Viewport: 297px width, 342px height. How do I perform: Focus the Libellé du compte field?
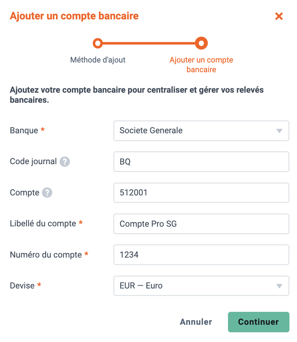tap(201, 224)
